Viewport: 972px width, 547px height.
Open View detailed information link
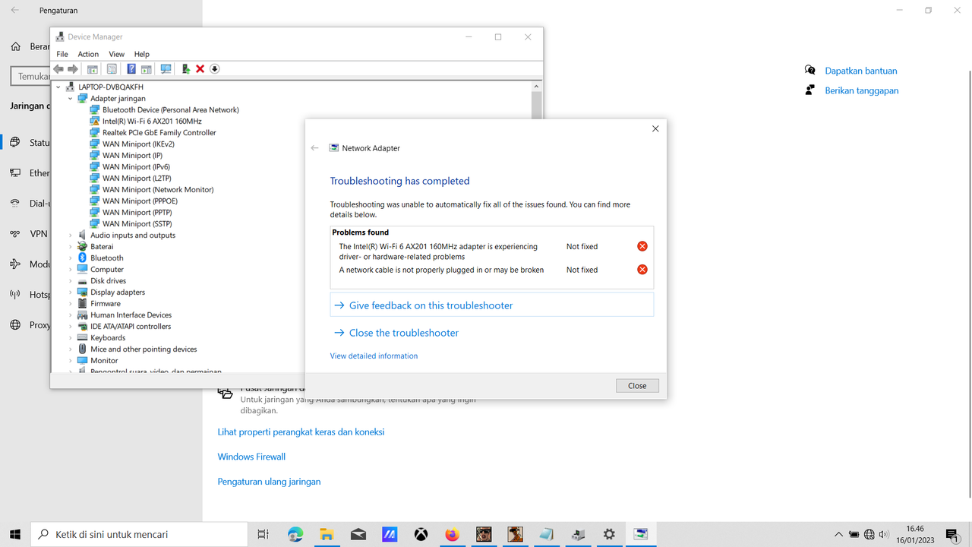(374, 356)
